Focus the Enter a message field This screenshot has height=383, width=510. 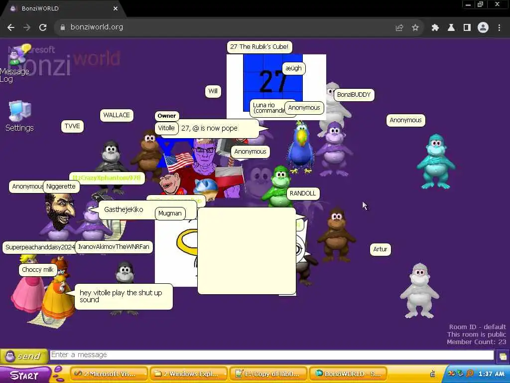[x=272, y=355]
